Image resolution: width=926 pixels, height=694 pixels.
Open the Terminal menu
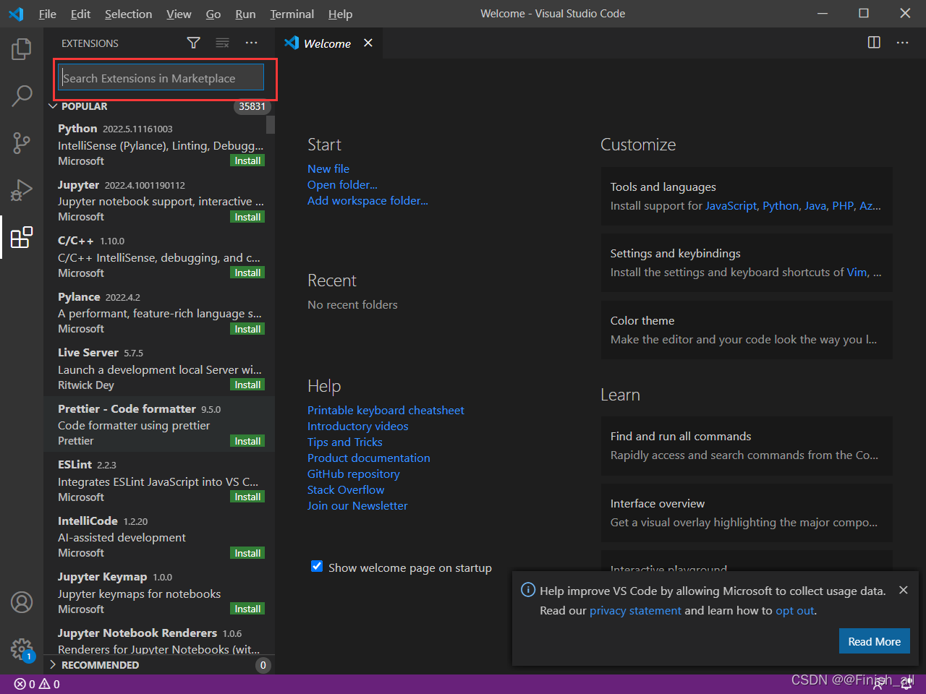292,14
